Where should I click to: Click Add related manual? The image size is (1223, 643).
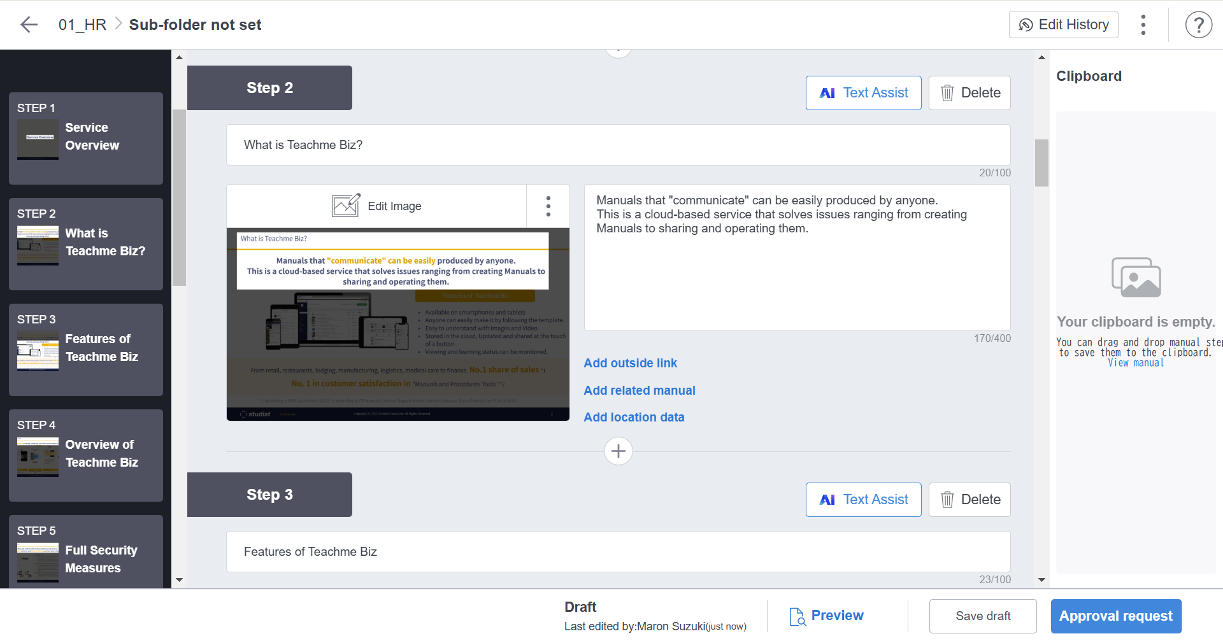(639, 390)
